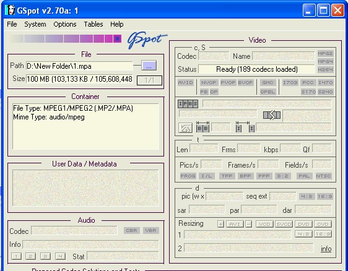Click the SVCD resizing button

[x=284, y=224]
